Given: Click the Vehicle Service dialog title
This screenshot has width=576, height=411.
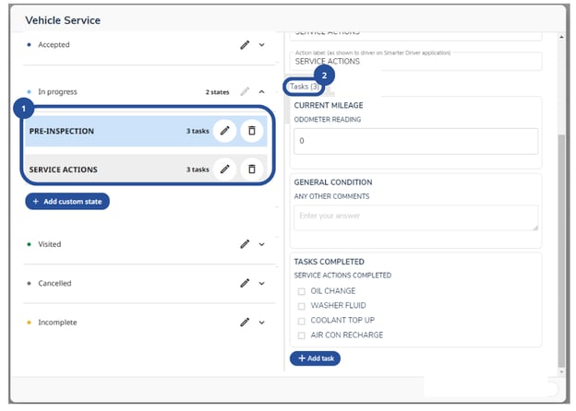Looking at the screenshot, I should pos(63,20).
